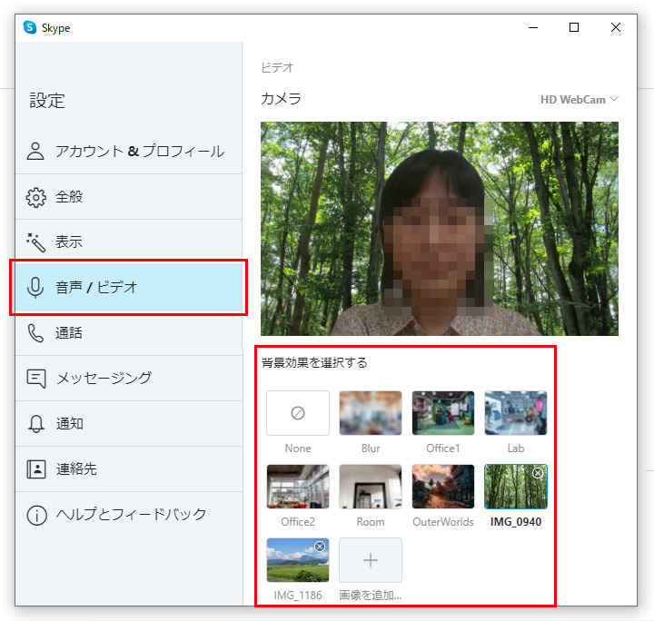
Task: Click the bell icon for 通知
Action: [36, 424]
